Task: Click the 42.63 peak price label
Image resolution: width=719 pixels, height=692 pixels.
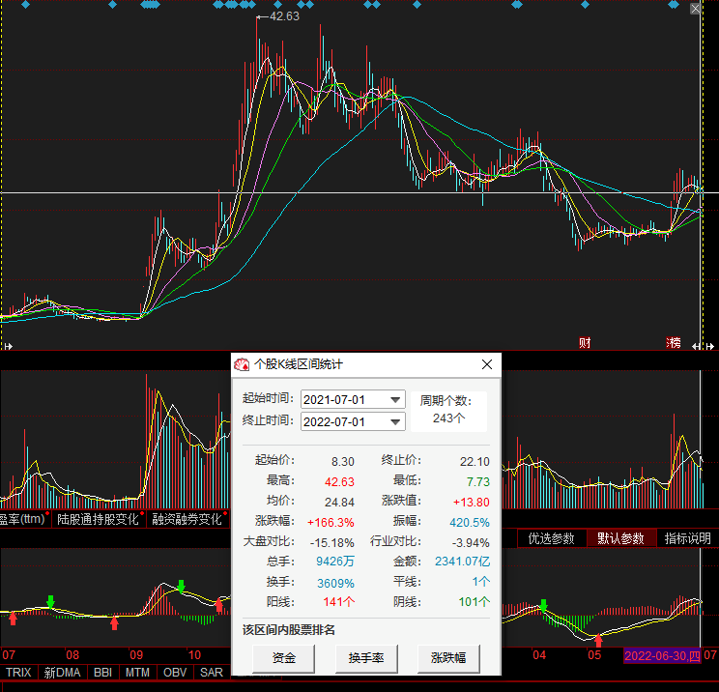Action: pyautogui.click(x=283, y=16)
